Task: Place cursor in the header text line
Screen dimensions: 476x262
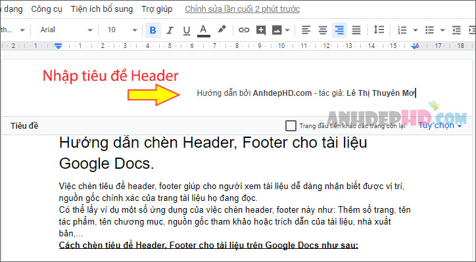Action: pyautogui.click(x=306, y=93)
